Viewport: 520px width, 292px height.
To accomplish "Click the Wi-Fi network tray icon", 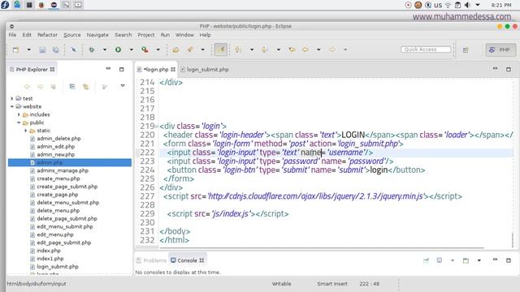I will 448,5.
